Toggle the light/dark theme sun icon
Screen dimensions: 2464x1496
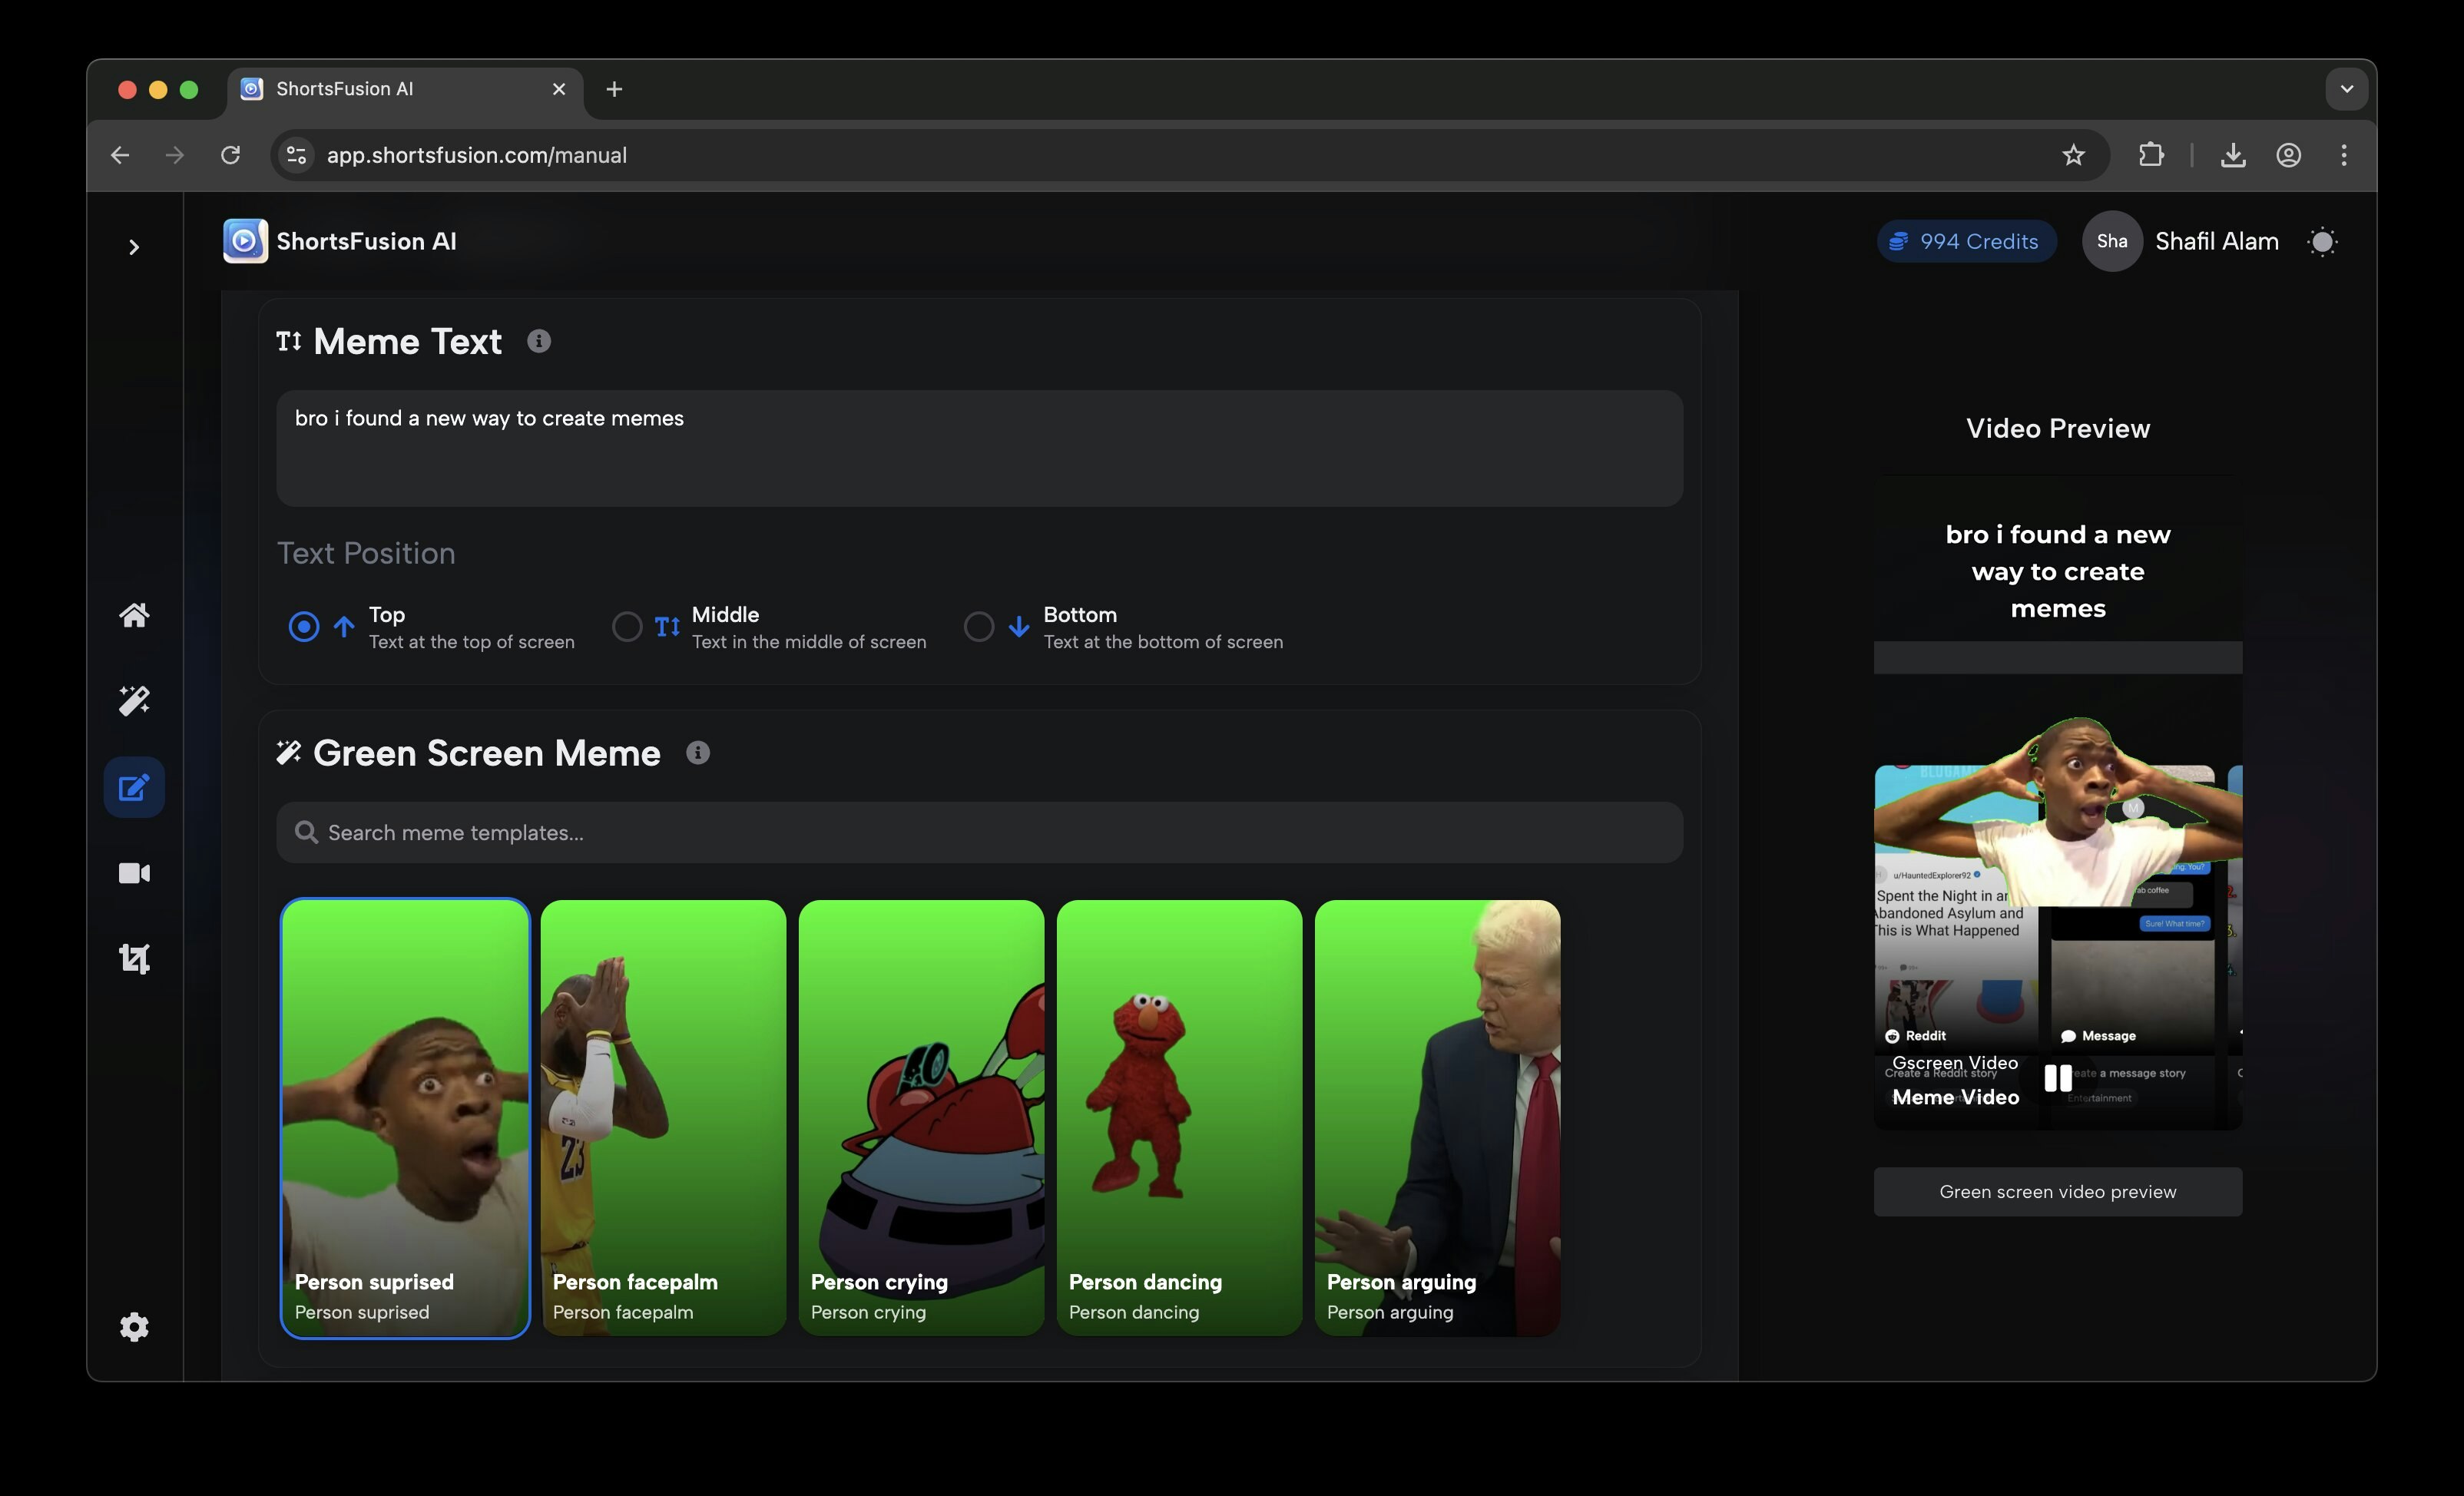2322,242
